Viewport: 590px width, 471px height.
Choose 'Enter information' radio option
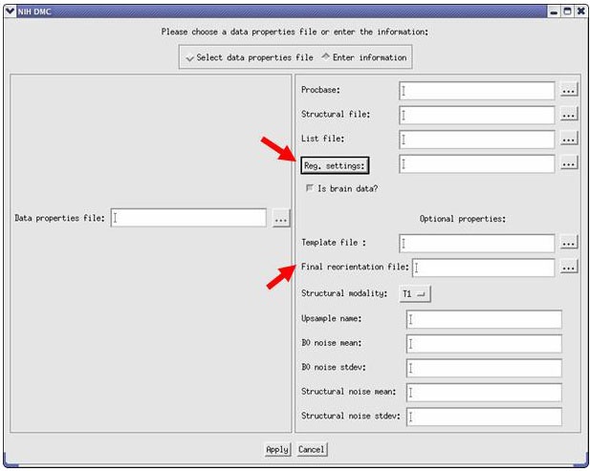[364, 57]
